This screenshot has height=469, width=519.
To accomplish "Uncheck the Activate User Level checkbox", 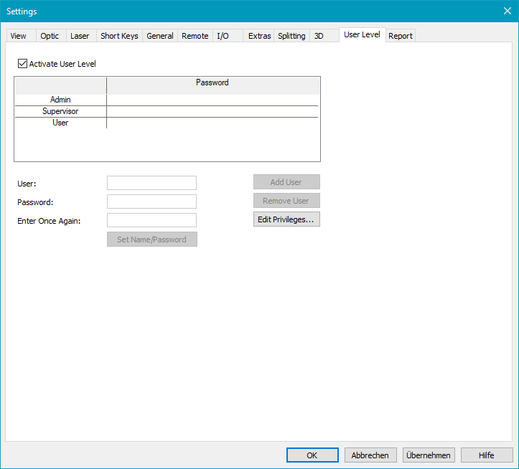I will 23,64.
